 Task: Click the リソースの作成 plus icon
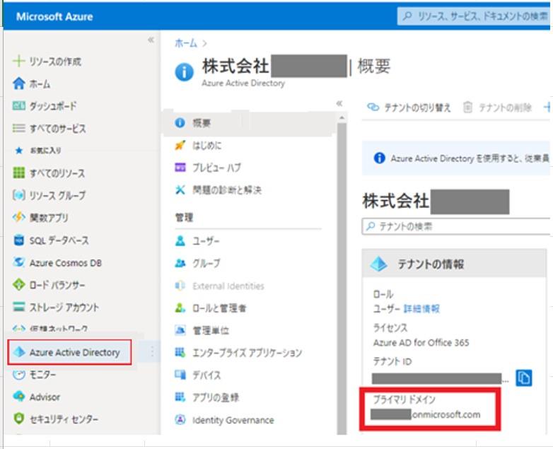click(18, 61)
